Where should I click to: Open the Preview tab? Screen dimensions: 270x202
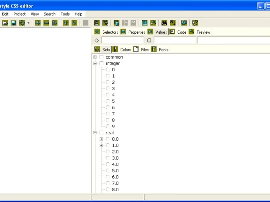coord(199,32)
